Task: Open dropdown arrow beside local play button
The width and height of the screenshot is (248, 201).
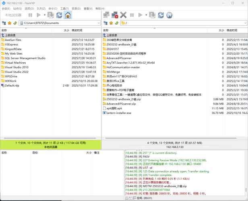Action: tap(44, 15)
